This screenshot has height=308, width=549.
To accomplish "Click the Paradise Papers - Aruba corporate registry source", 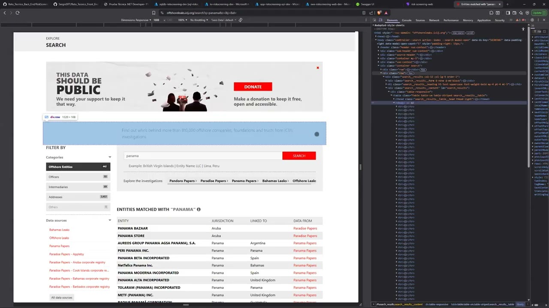I will coord(77,262).
